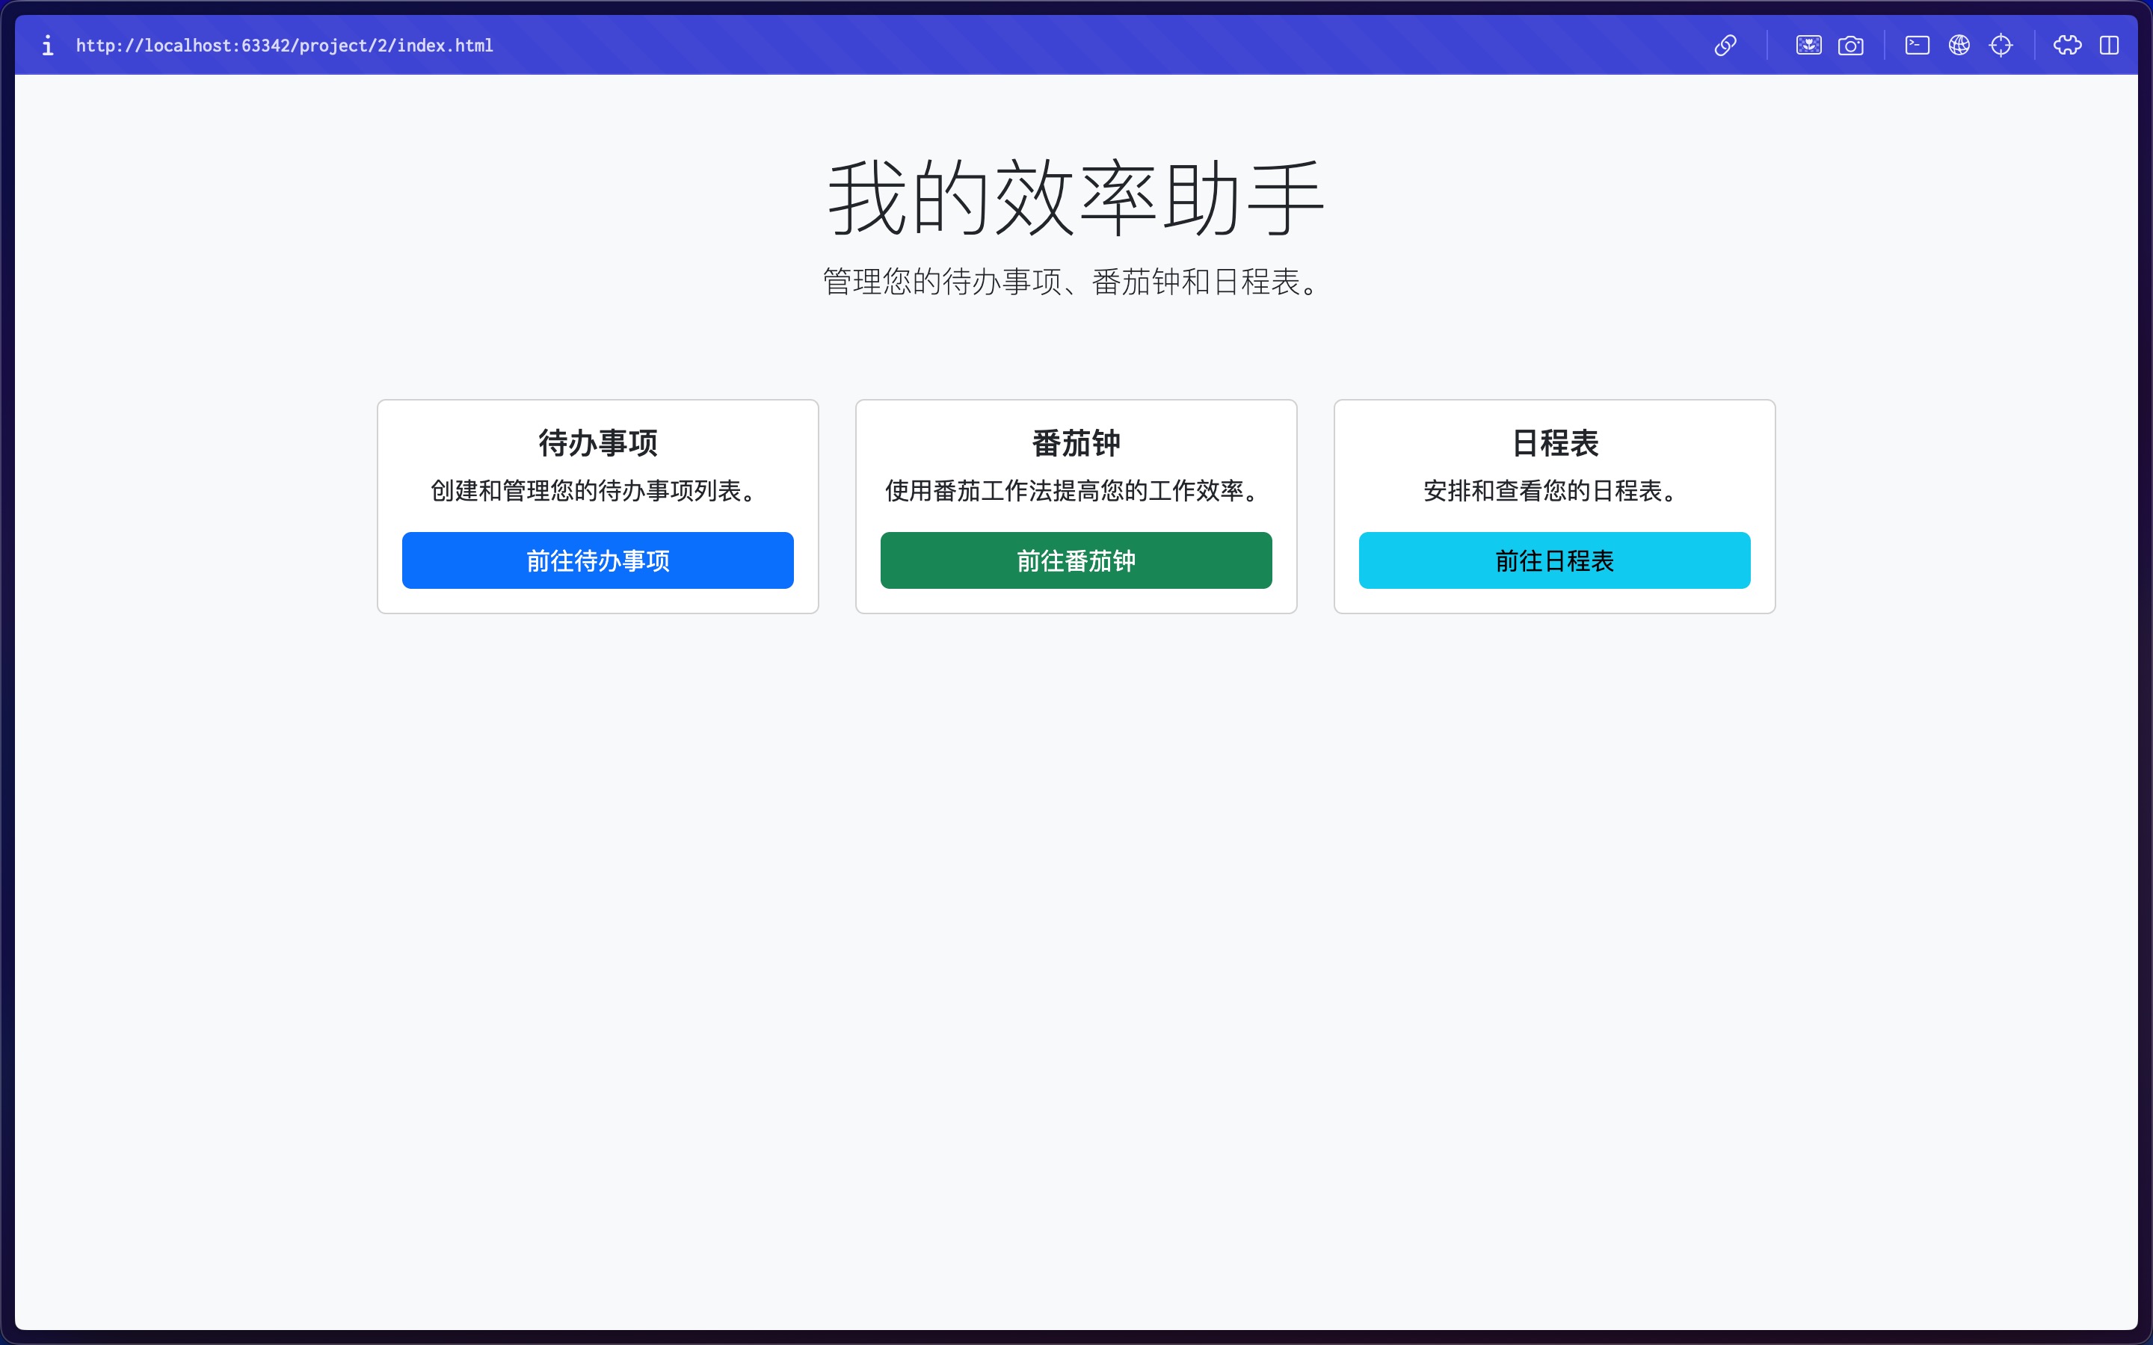Click the 我的效率助手 main heading

point(1076,197)
